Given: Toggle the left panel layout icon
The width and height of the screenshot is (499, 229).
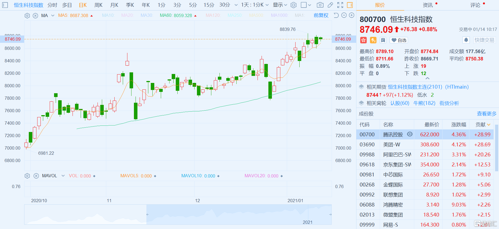Looking at the screenshot, I should [5, 5].
